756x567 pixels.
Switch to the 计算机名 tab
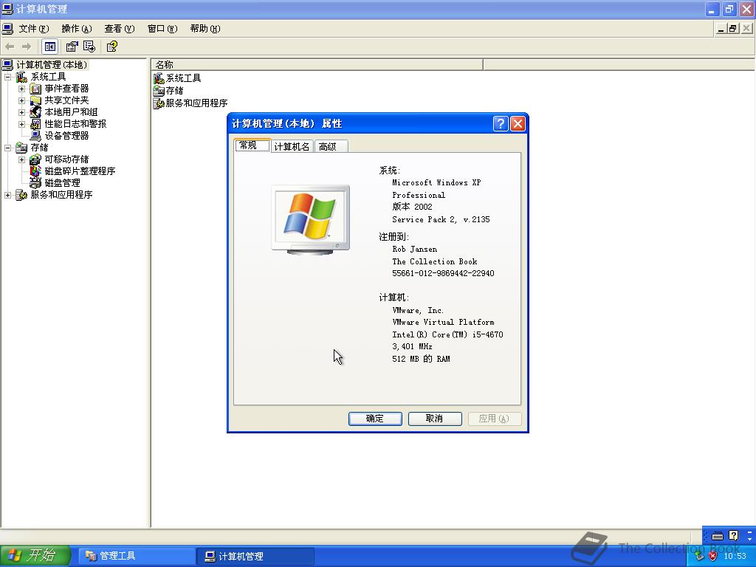[x=292, y=147]
